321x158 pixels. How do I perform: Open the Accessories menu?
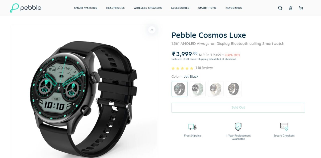(180, 8)
